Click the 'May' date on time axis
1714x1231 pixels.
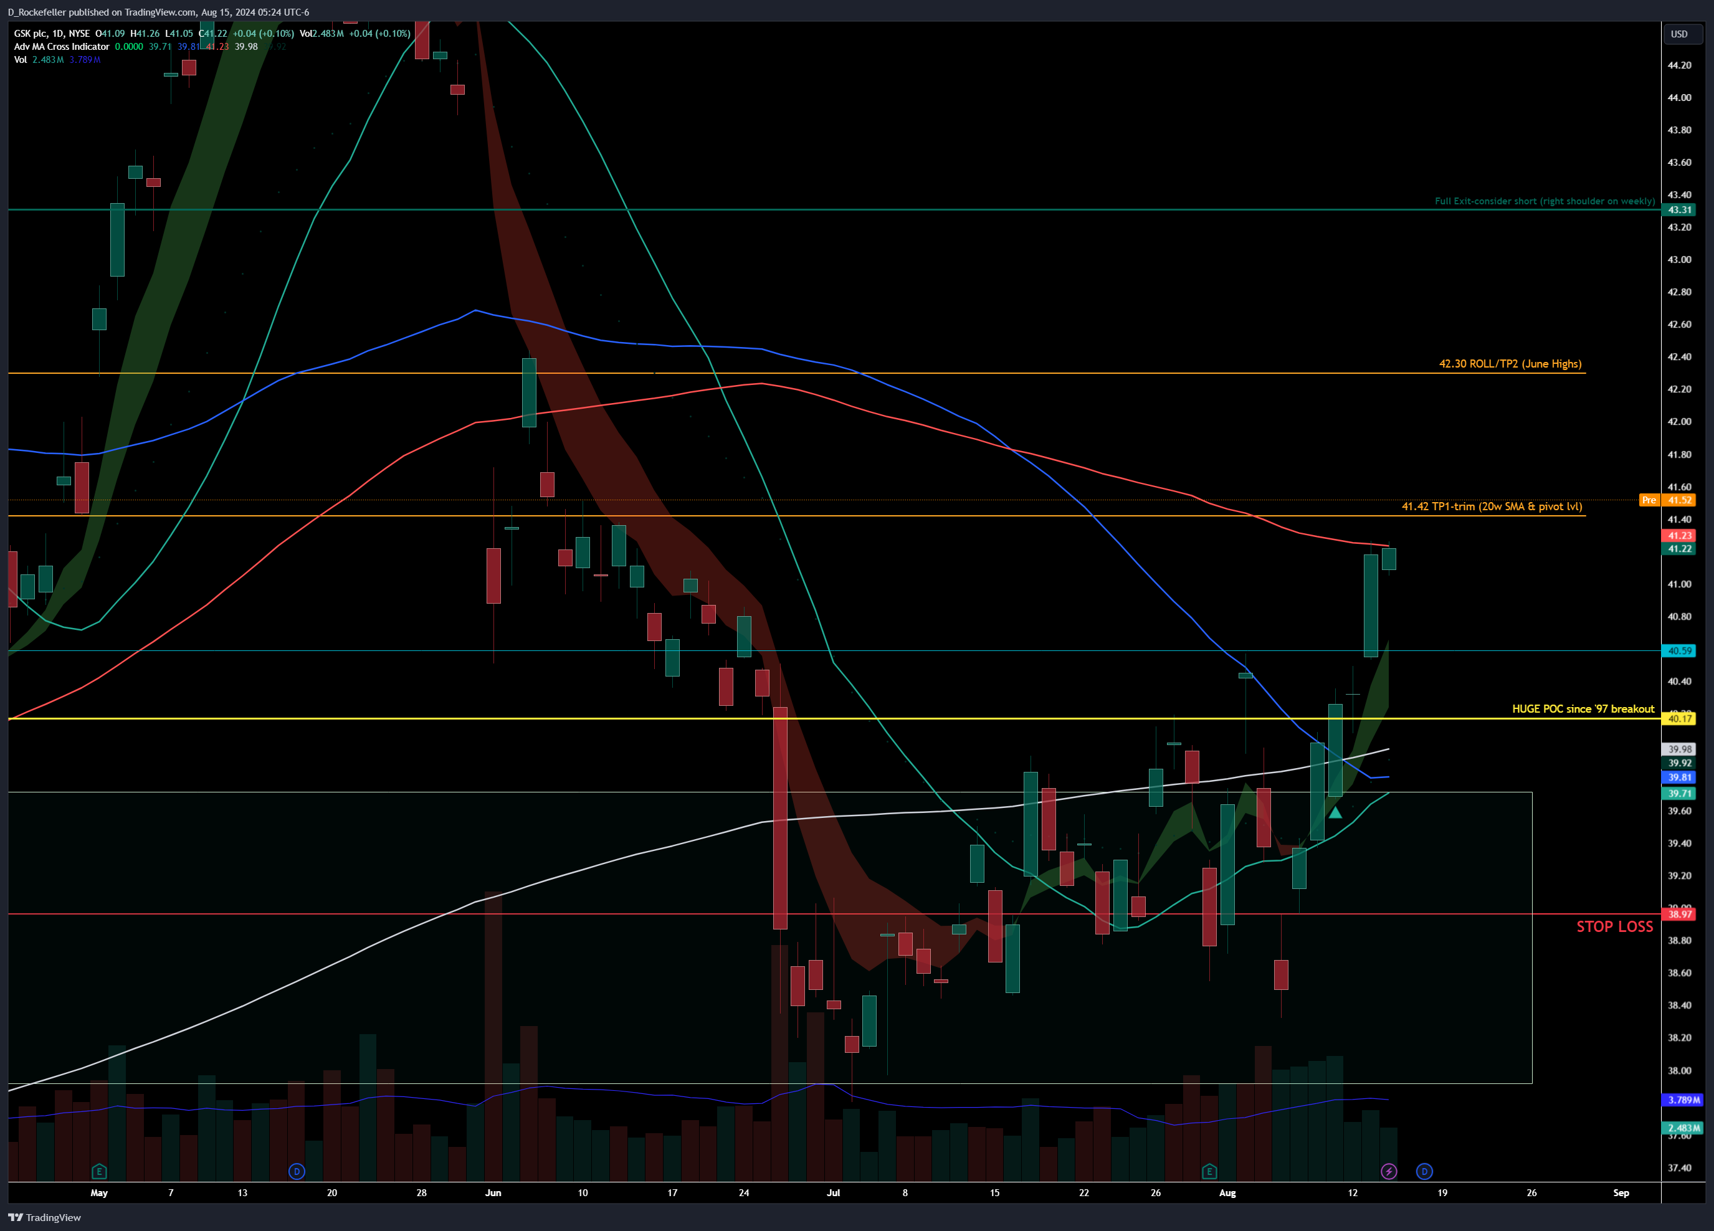point(99,1193)
